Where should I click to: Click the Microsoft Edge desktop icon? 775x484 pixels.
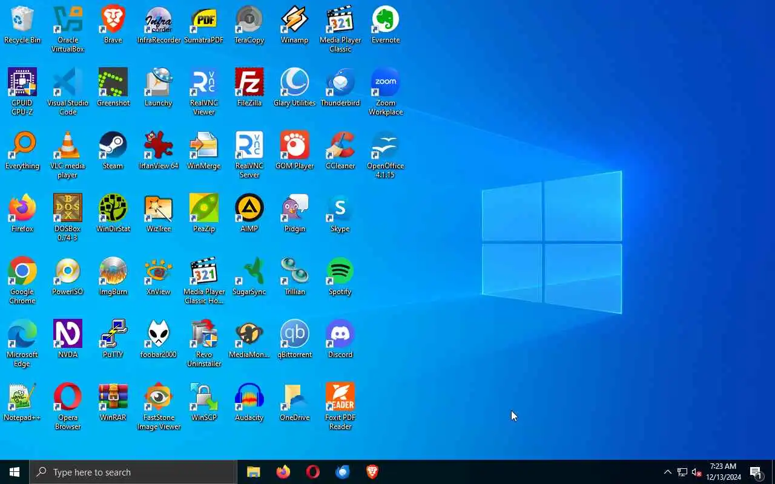point(22,344)
